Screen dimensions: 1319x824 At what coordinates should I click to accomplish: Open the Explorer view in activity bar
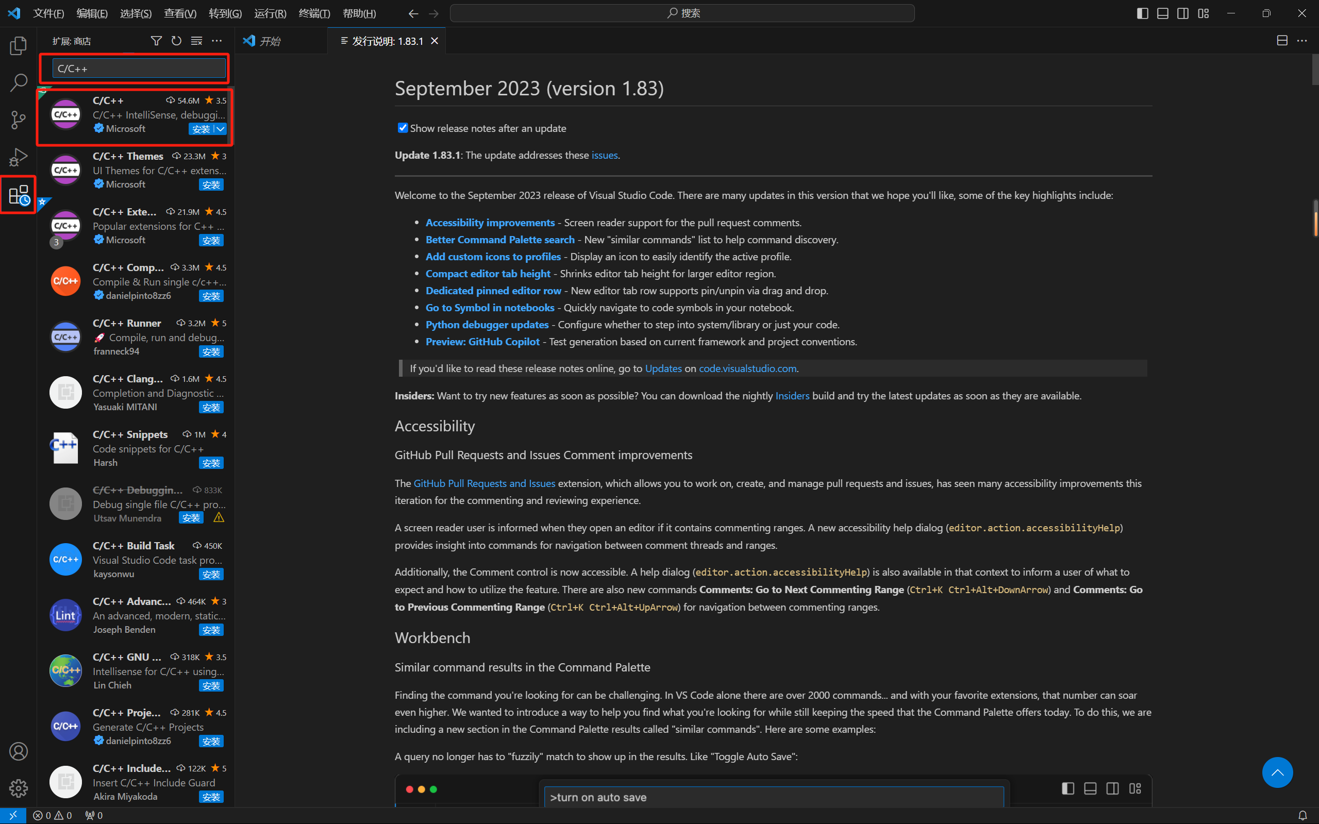[18, 46]
